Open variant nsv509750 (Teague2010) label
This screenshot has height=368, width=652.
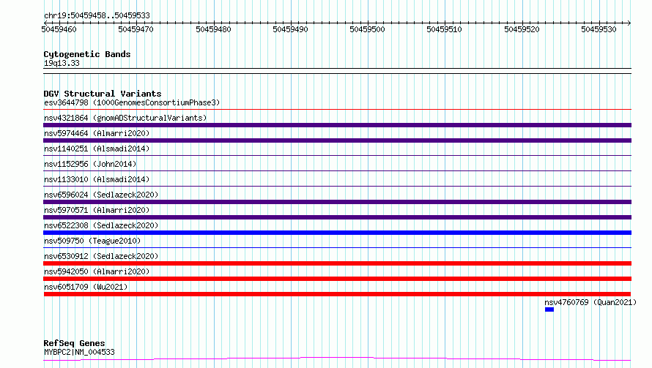click(x=92, y=241)
